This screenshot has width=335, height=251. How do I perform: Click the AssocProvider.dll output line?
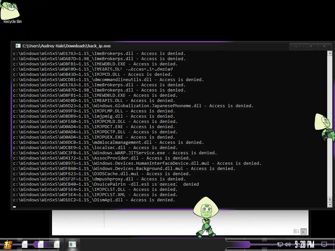pos(102,158)
